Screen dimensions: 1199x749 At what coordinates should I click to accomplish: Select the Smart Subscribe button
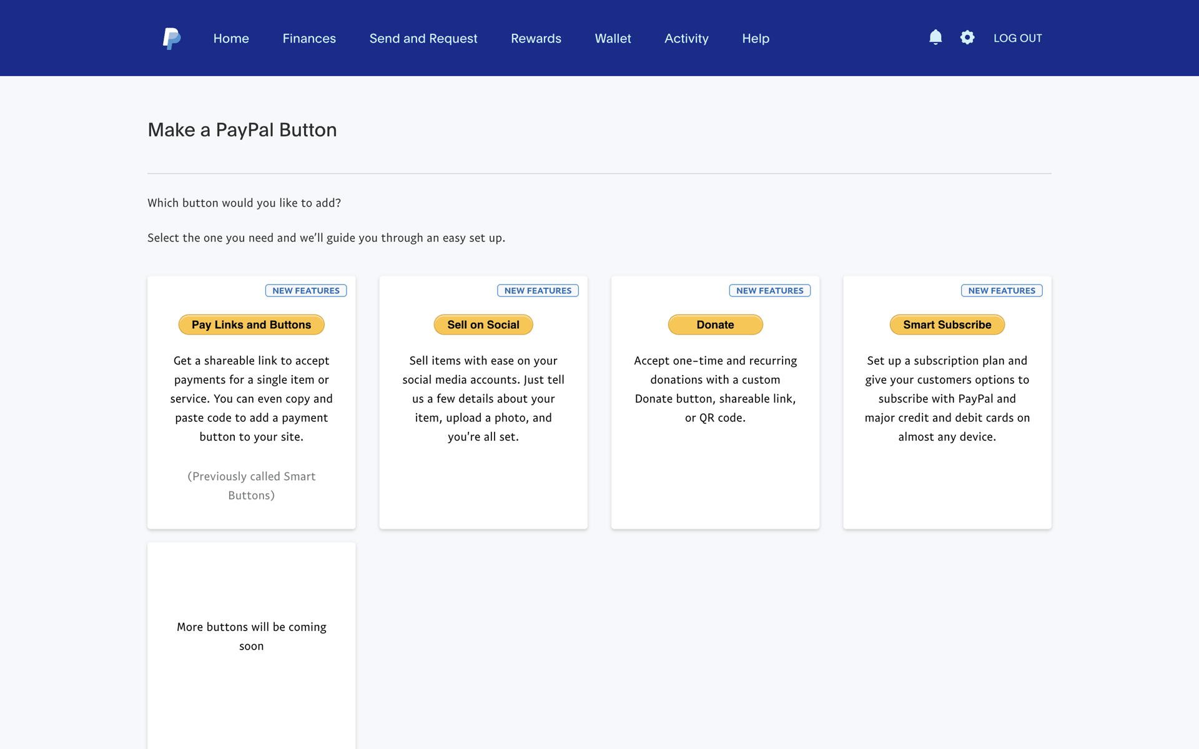tap(947, 325)
